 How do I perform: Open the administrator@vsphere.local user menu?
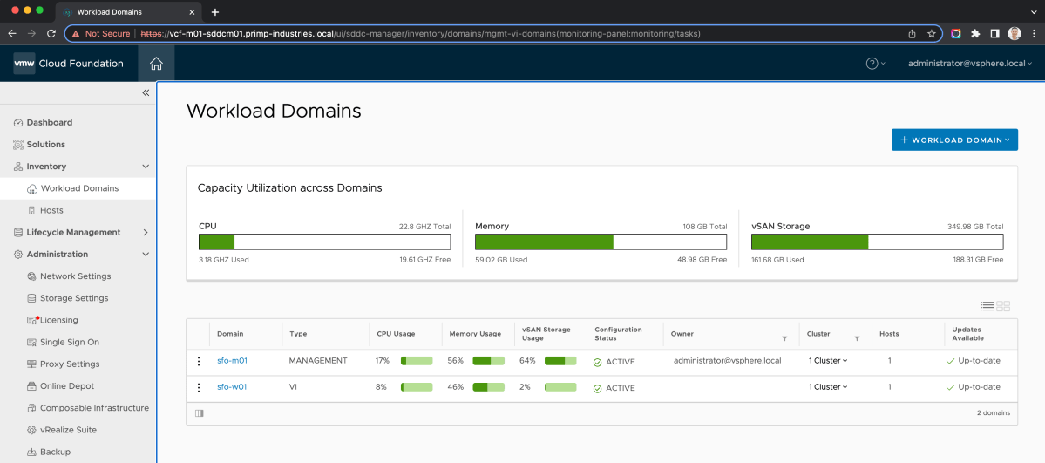pyautogui.click(x=970, y=64)
